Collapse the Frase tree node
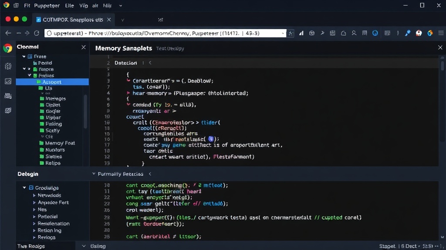This screenshot has width=446, height=250. tap(24, 56)
